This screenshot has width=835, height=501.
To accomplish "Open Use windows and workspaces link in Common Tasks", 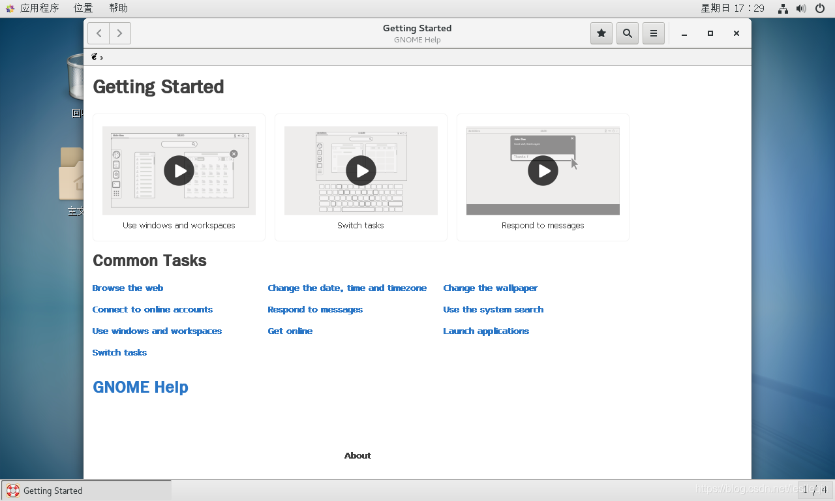I will [x=157, y=331].
